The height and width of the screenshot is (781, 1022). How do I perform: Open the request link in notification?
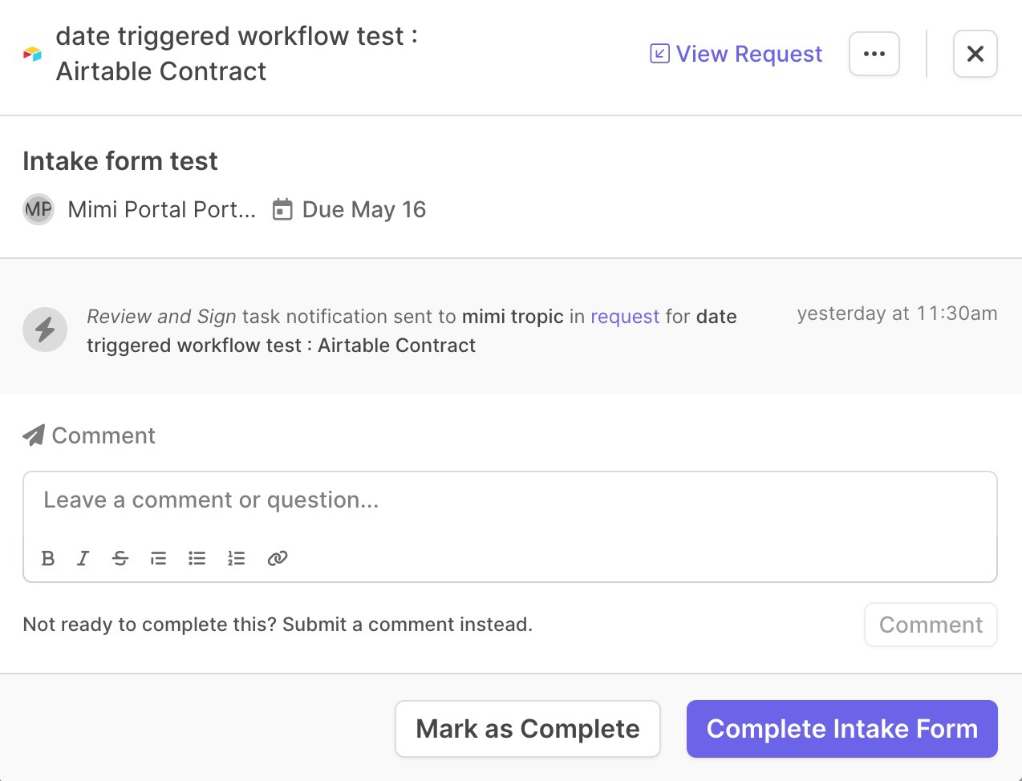(x=625, y=317)
